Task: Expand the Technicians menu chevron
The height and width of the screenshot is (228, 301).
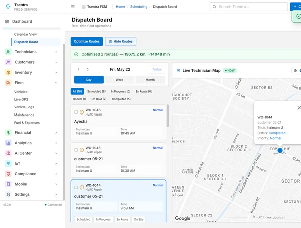Action: 56,52
